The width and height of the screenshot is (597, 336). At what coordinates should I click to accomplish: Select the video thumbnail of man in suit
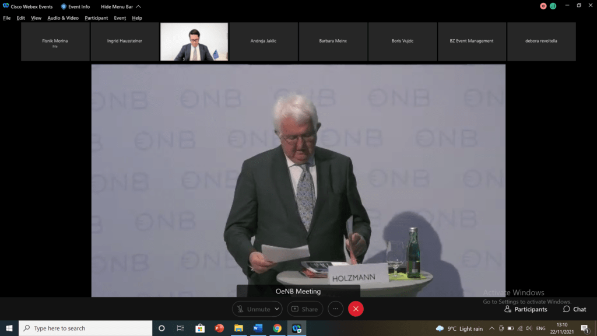click(x=194, y=41)
